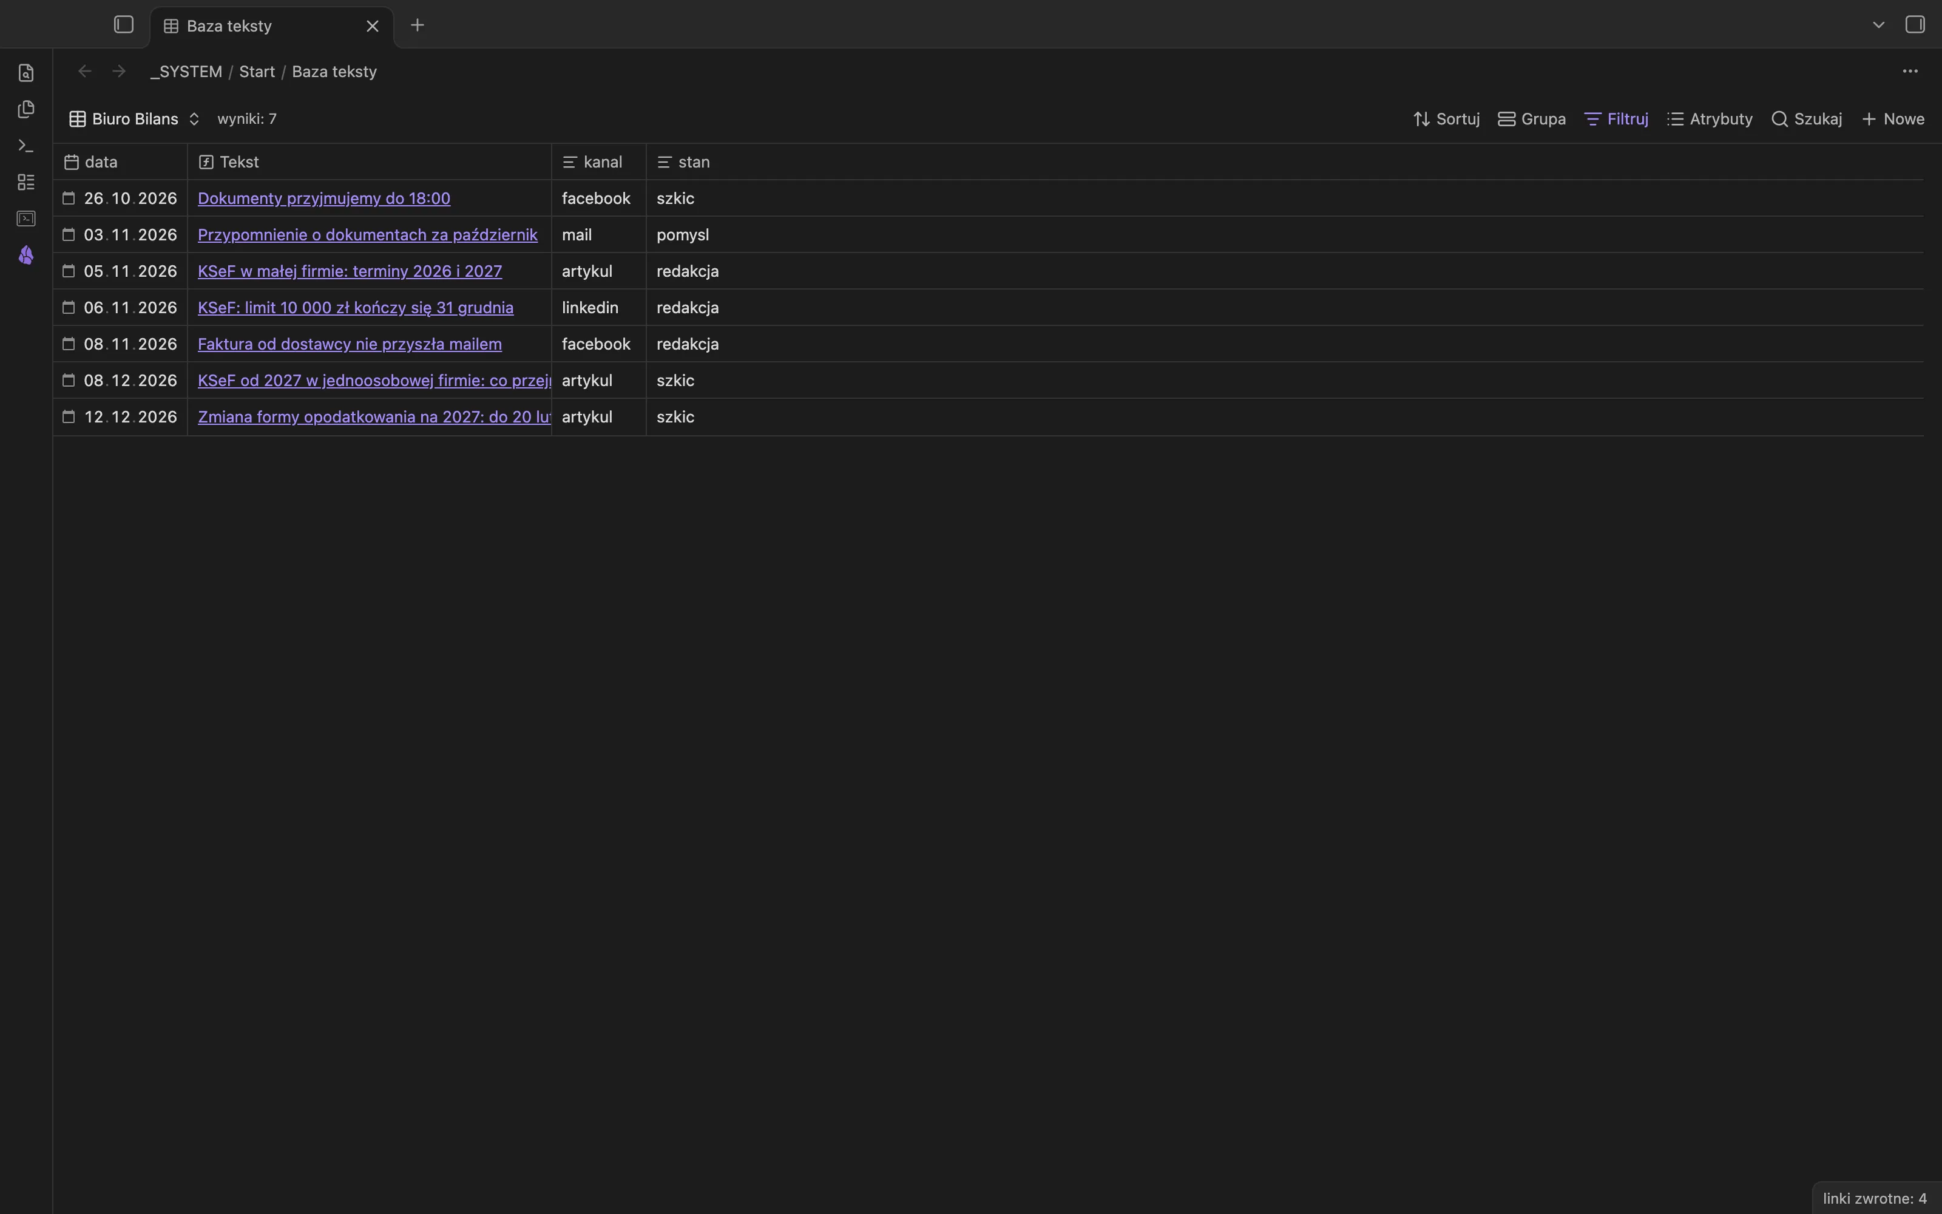The height and width of the screenshot is (1214, 1942).
Task: Open the Sortuj sorting options
Action: 1446,119
